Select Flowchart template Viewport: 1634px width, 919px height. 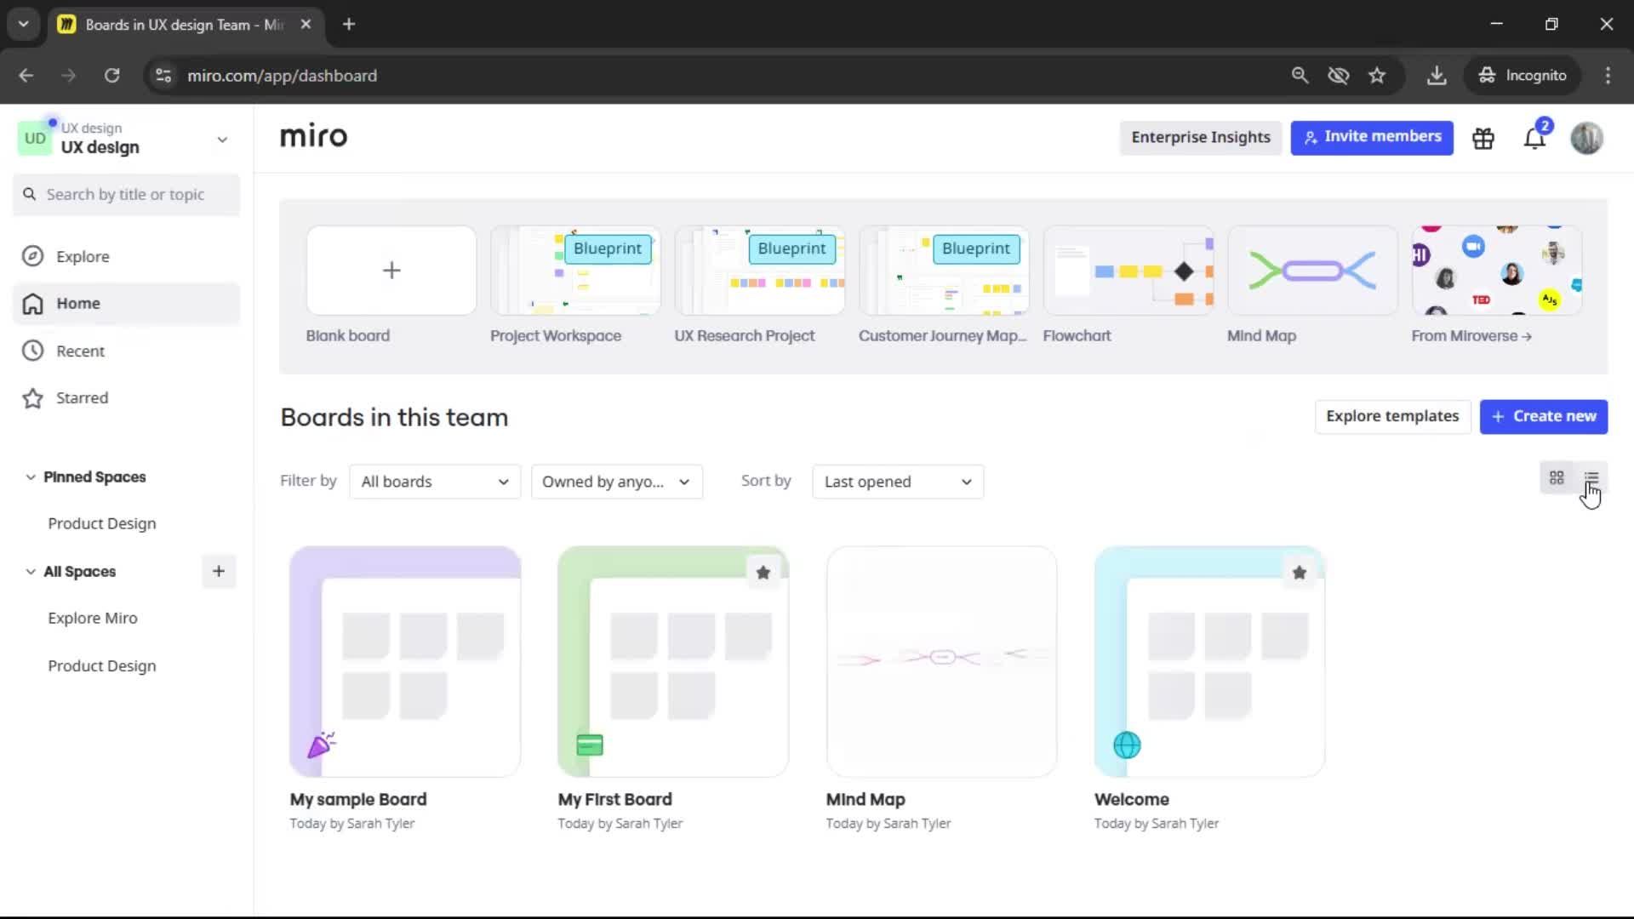tap(1128, 271)
